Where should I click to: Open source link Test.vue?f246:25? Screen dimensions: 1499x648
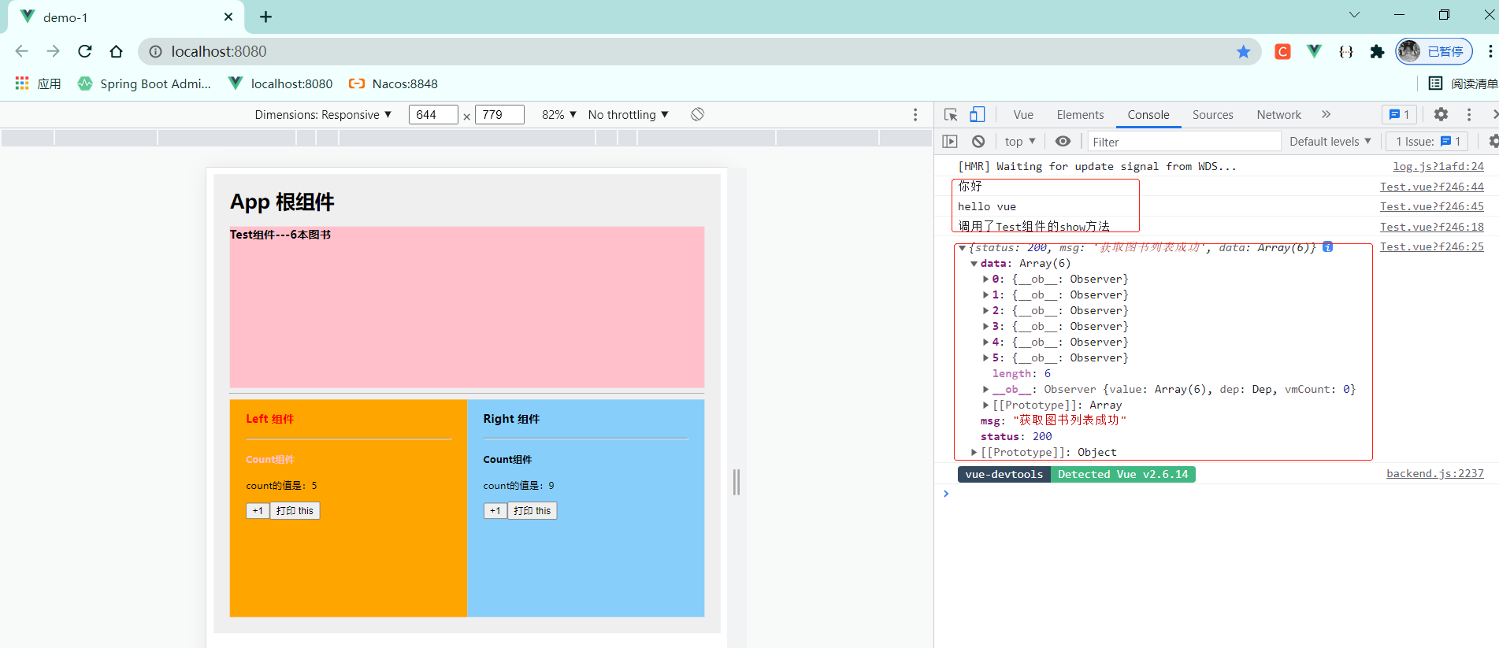1432,246
